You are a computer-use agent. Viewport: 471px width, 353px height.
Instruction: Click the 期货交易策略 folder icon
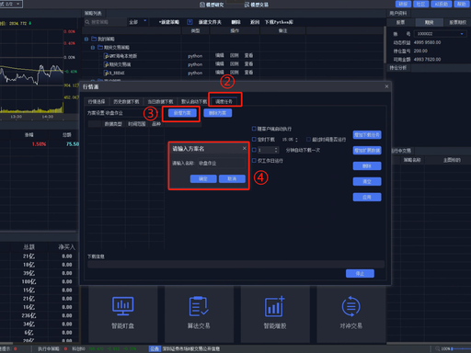click(100, 47)
